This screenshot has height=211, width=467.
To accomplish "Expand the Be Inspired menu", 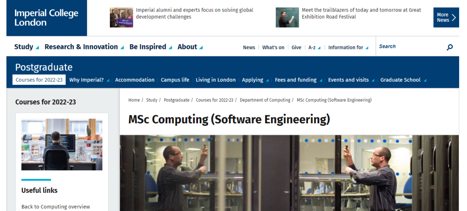I will click(151, 47).
